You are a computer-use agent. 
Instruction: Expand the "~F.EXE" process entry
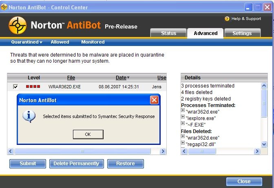point(183,123)
